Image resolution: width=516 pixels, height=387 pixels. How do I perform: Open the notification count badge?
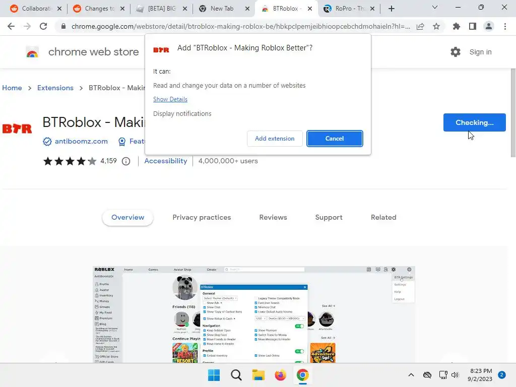tap(502, 375)
